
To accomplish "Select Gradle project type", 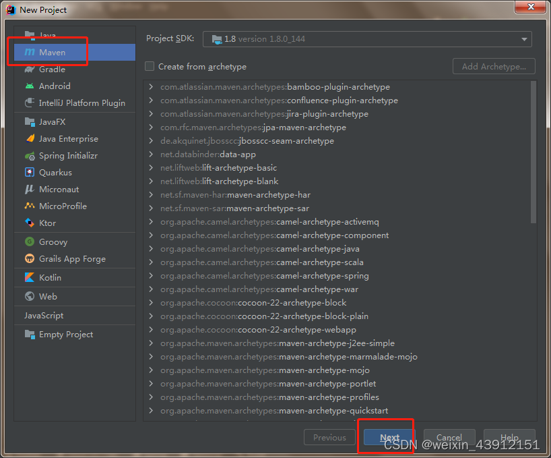I will (x=75, y=69).
